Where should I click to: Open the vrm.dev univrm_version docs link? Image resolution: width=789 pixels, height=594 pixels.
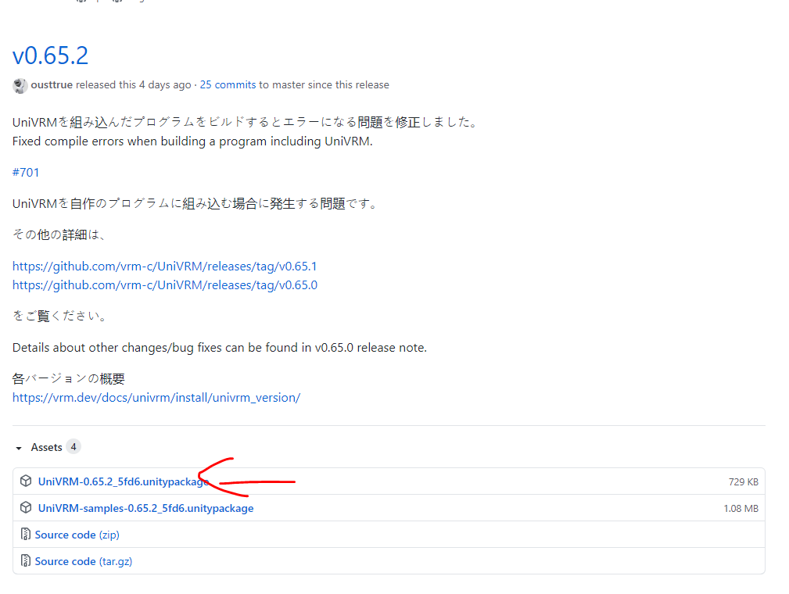coord(156,398)
